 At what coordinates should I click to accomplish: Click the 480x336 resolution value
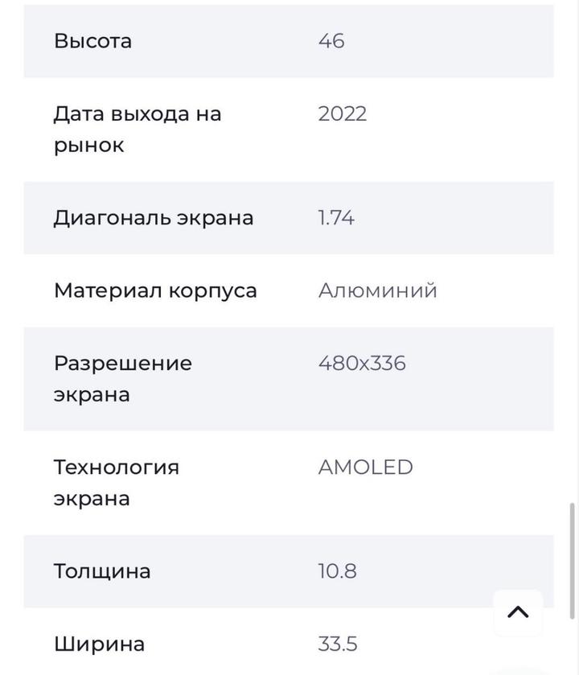(362, 363)
